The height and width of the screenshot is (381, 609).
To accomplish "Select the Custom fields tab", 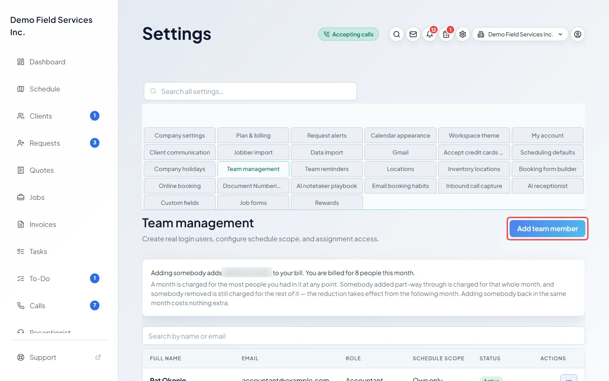I will point(180,202).
